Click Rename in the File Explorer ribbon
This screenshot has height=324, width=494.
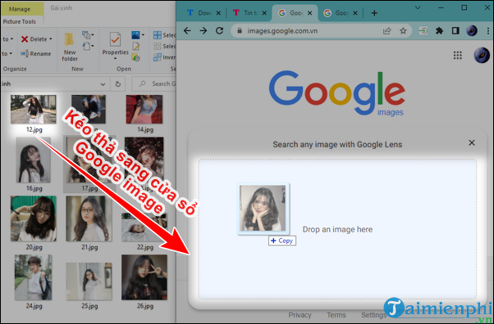(x=35, y=54)
